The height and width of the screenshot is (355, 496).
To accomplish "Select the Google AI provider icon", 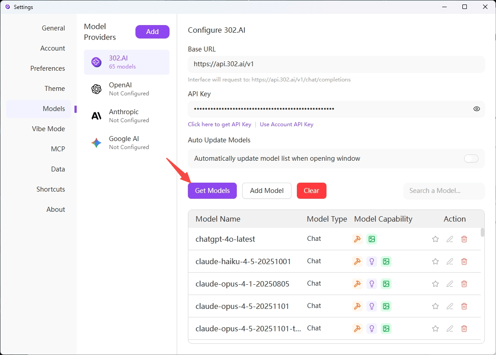I will point(96,143).
